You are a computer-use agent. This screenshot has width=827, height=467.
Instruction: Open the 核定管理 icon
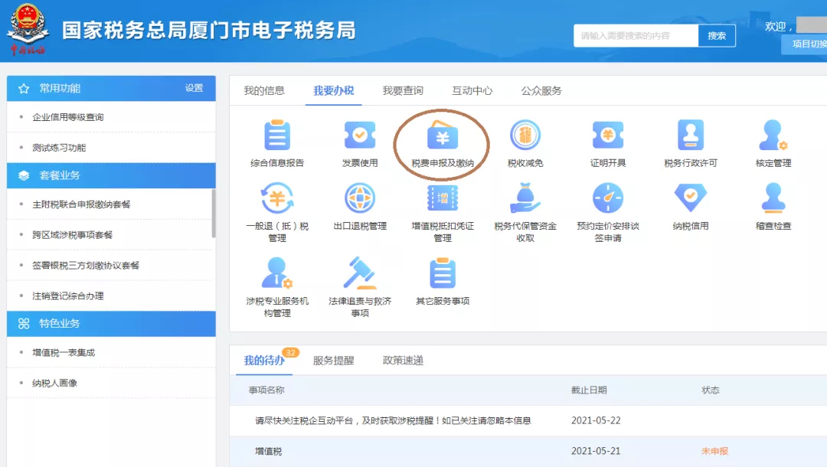click(x=773, y=138)
